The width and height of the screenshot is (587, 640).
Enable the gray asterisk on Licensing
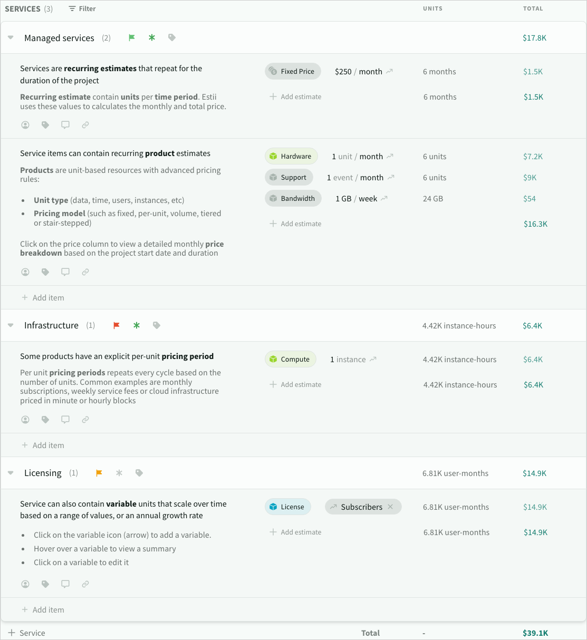[119, 473]
